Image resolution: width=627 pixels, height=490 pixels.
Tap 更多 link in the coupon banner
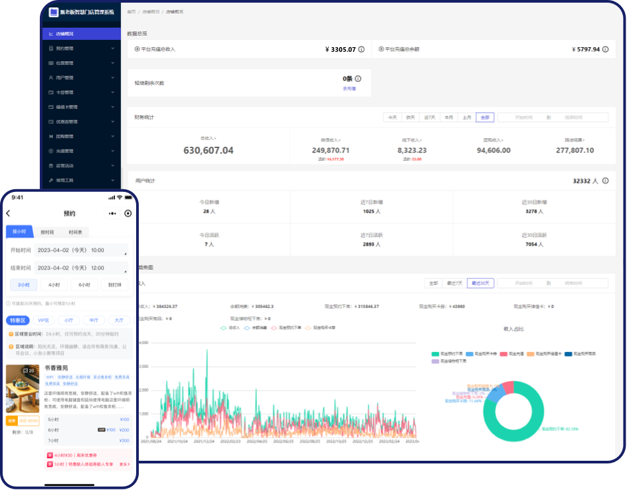pyautogui.click(x=124, y=465)
